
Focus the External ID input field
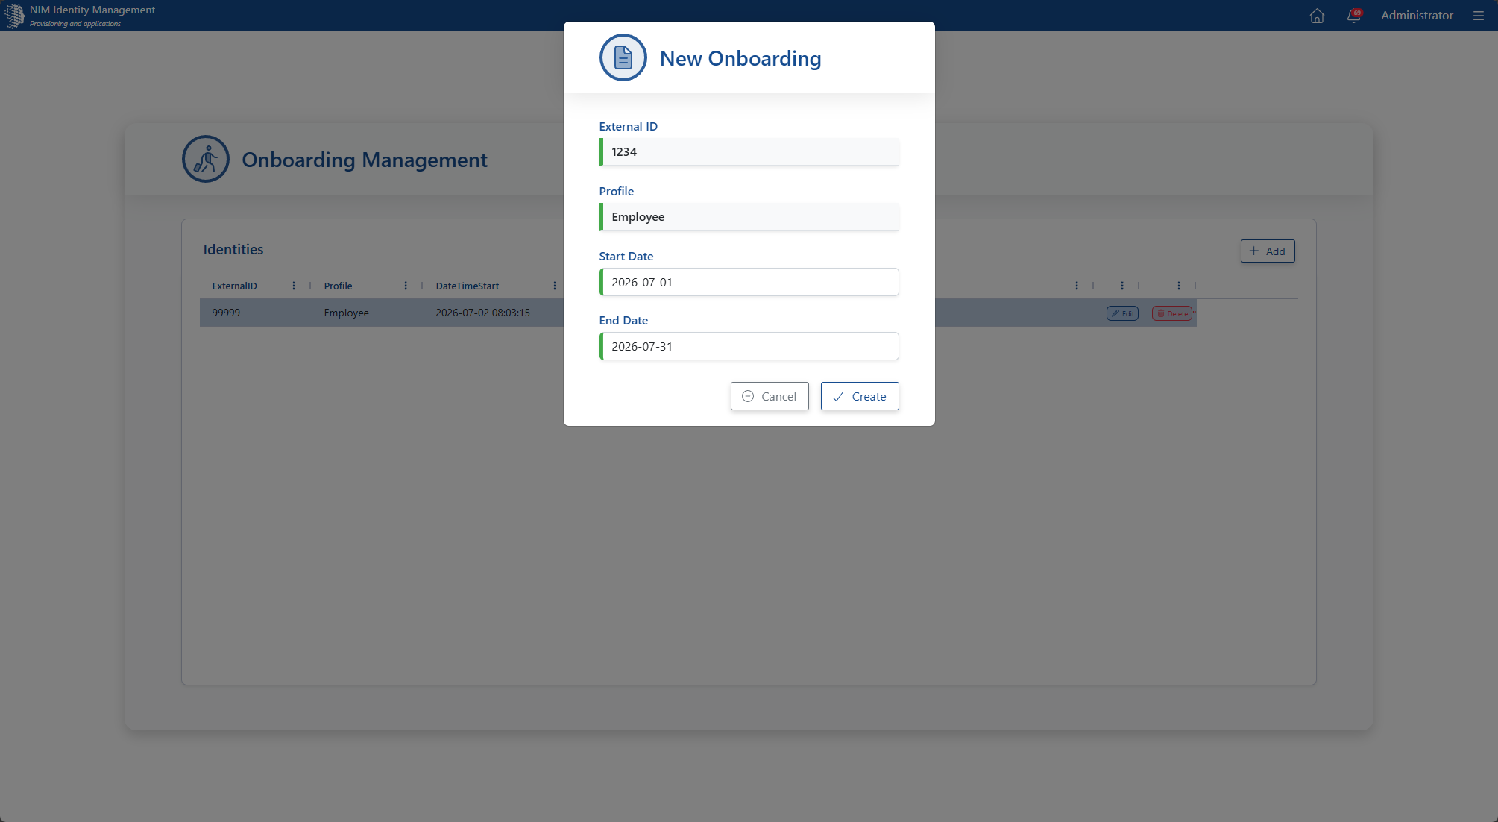[749, 152]
